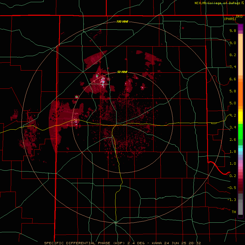Click the 100 NMI range ring label
Screen dimensions: 245x245
(122, 22)
